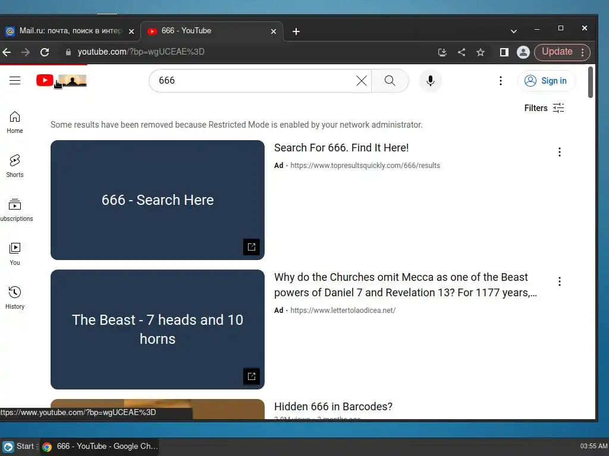Open topresultsquickly.com ad URL
The width and height of the screenshot is (609, 456).
click(x=365, y=166)
